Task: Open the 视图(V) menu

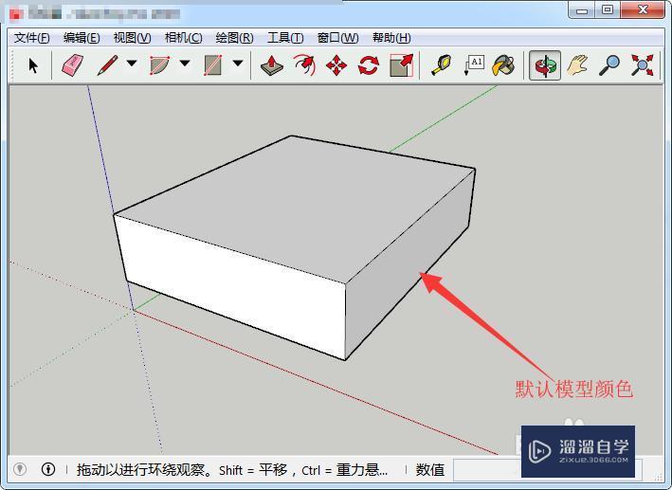Action: click(x=132, y=38)
